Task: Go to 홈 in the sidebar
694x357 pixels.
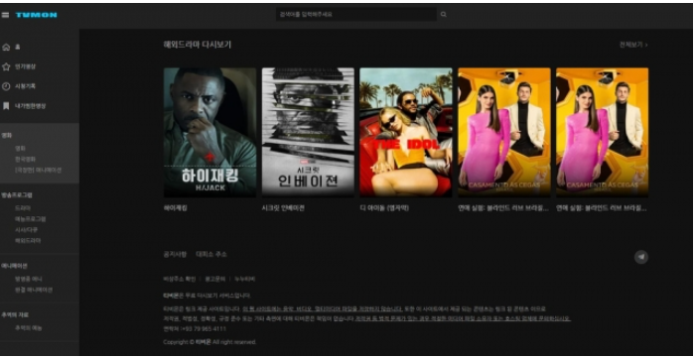Action: (17, 47)
